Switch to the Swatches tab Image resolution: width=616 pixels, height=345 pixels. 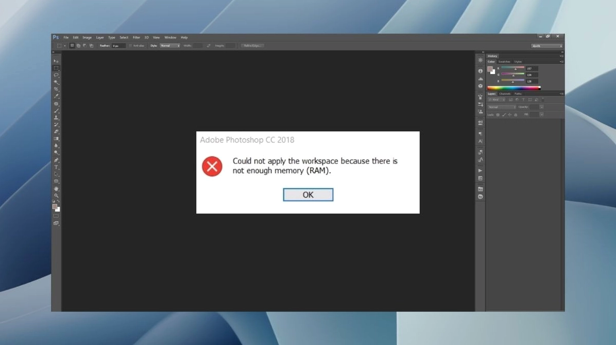pos(504,62)
